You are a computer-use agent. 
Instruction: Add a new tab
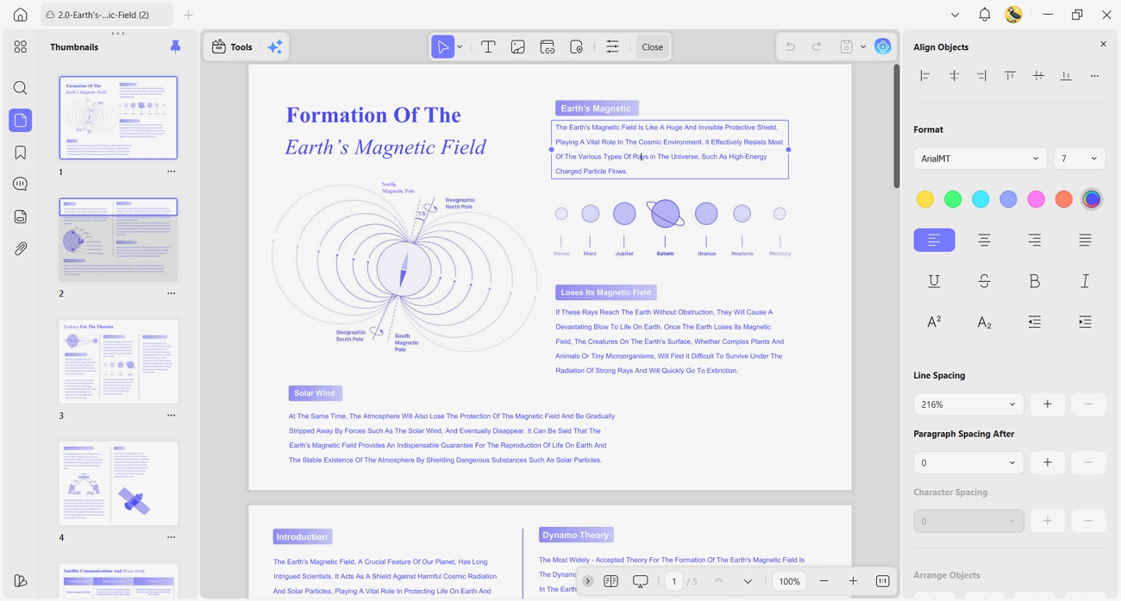click(x=188, y=15)
